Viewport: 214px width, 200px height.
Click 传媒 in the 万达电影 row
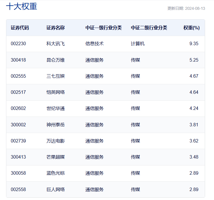(135, 141)
